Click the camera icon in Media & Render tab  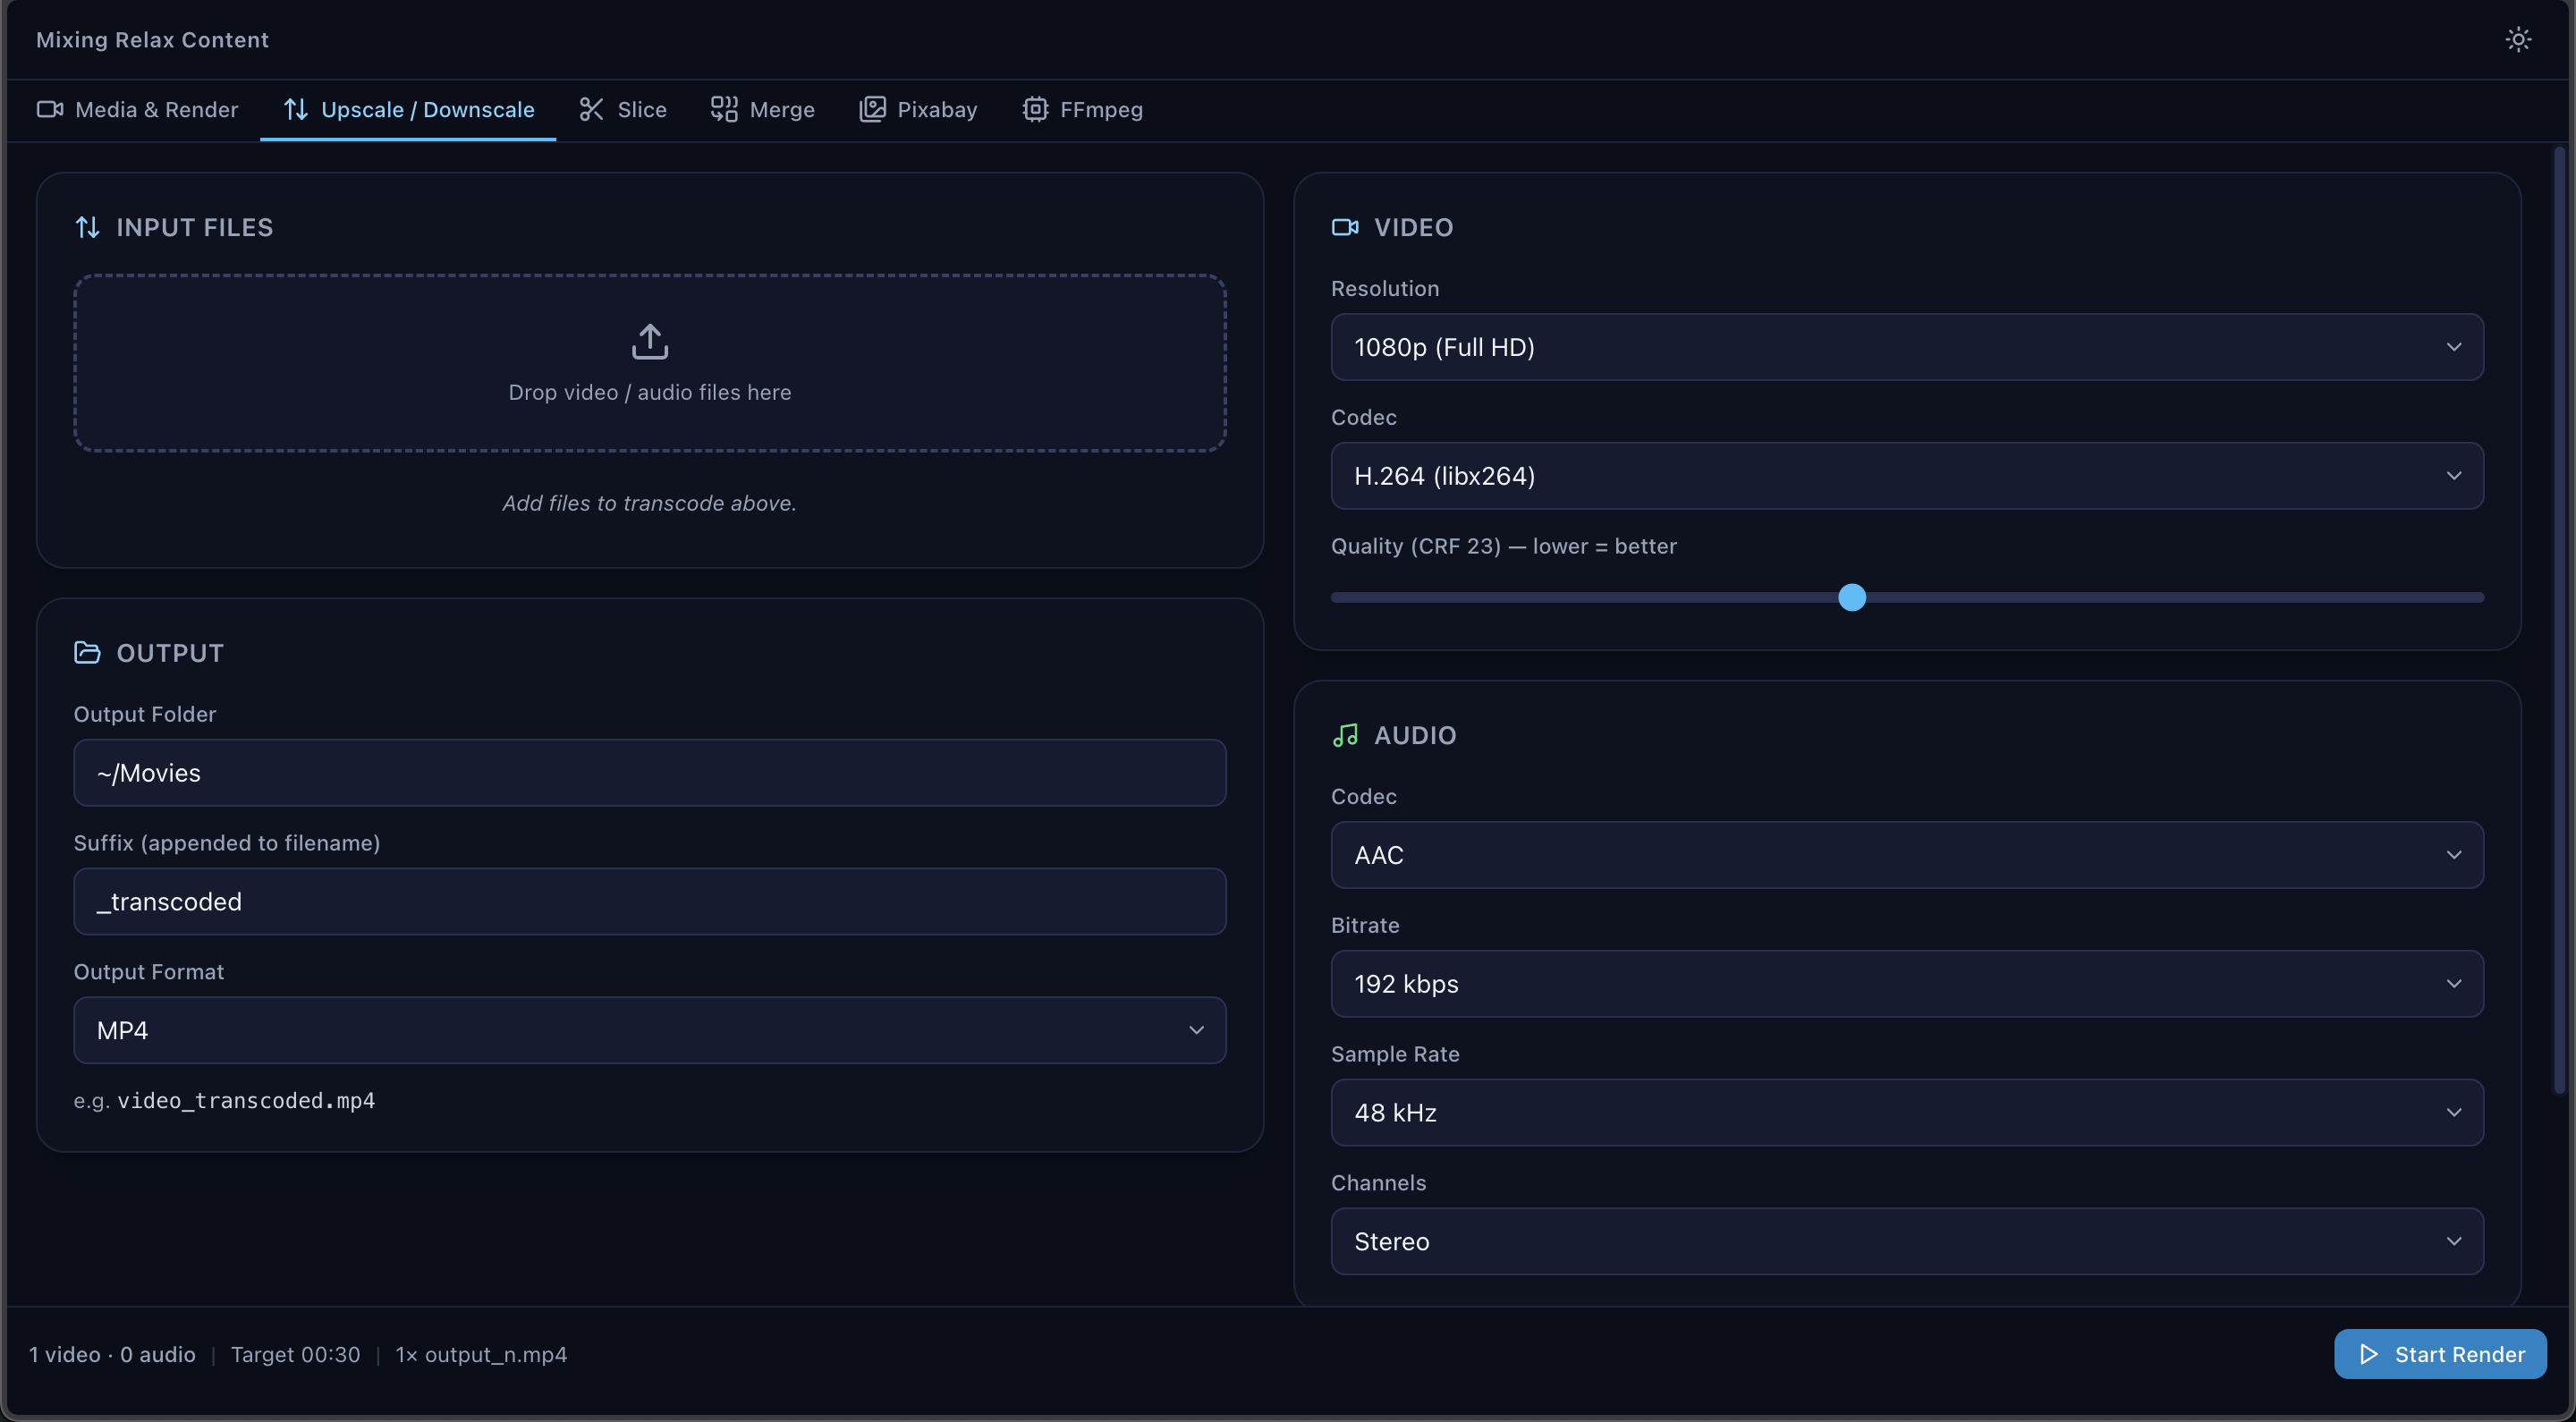pyautogui.click(x=50, y=109)
